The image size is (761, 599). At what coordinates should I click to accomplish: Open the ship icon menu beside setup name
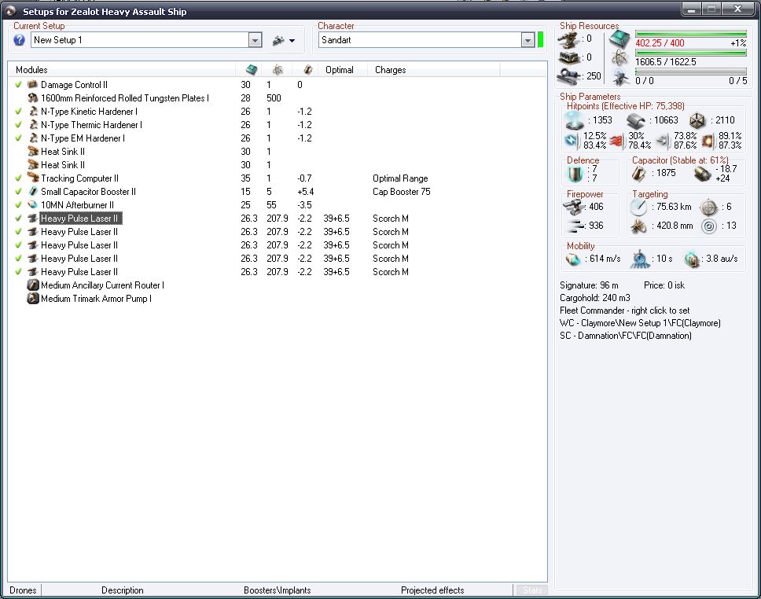(284, 40)
